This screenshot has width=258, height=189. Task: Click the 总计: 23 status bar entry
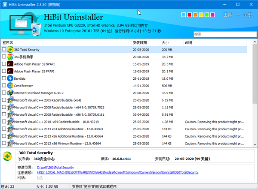8,186
